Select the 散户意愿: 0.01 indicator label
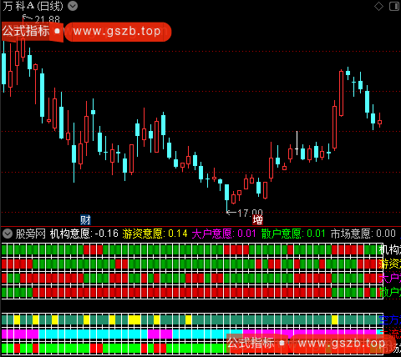This screenshot has height=357, width=401. click(x=293, y=234)
